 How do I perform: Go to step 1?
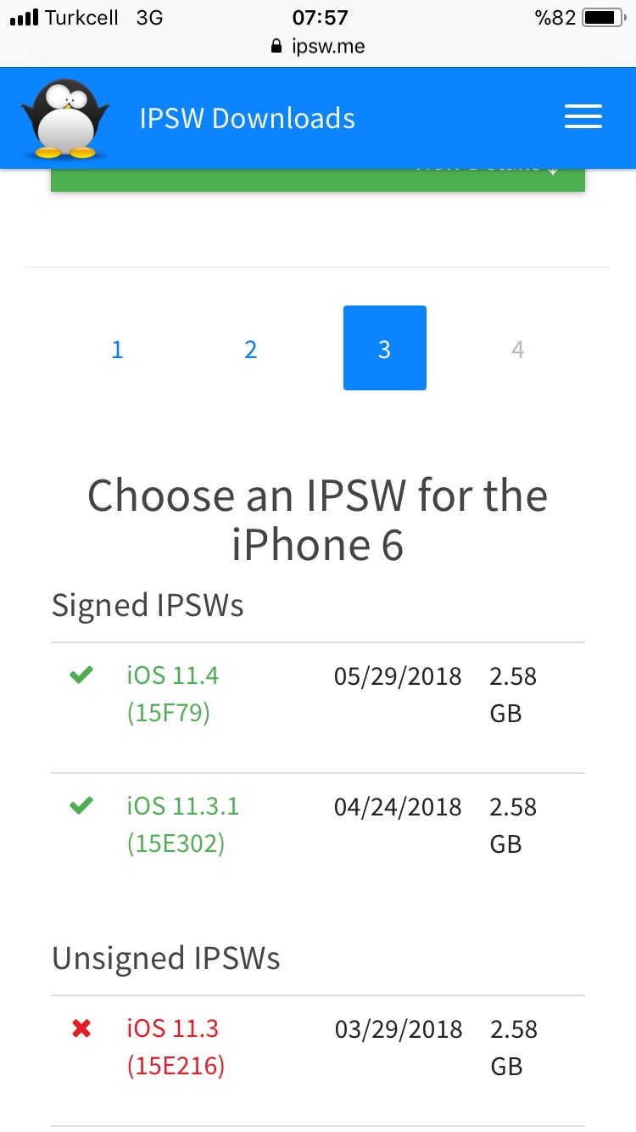pos(117,349)
